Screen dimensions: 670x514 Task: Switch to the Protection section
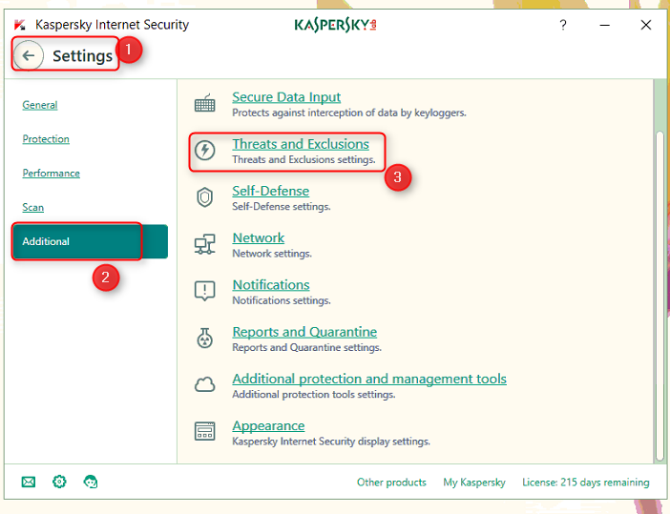46,139
